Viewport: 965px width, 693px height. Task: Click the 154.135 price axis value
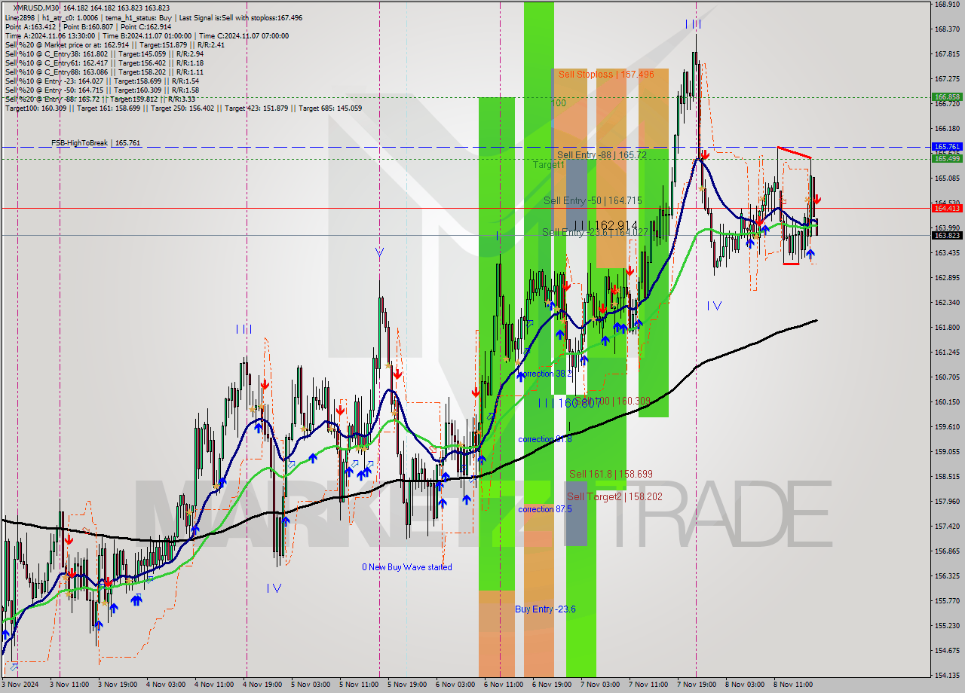click(947, 675)
